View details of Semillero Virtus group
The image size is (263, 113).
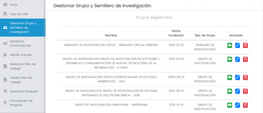(x=230, y=45)
